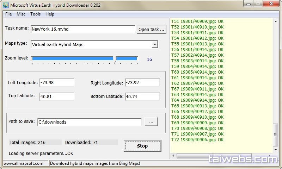Click the Task name text field

pyautogui.click(x=83, y=29)
